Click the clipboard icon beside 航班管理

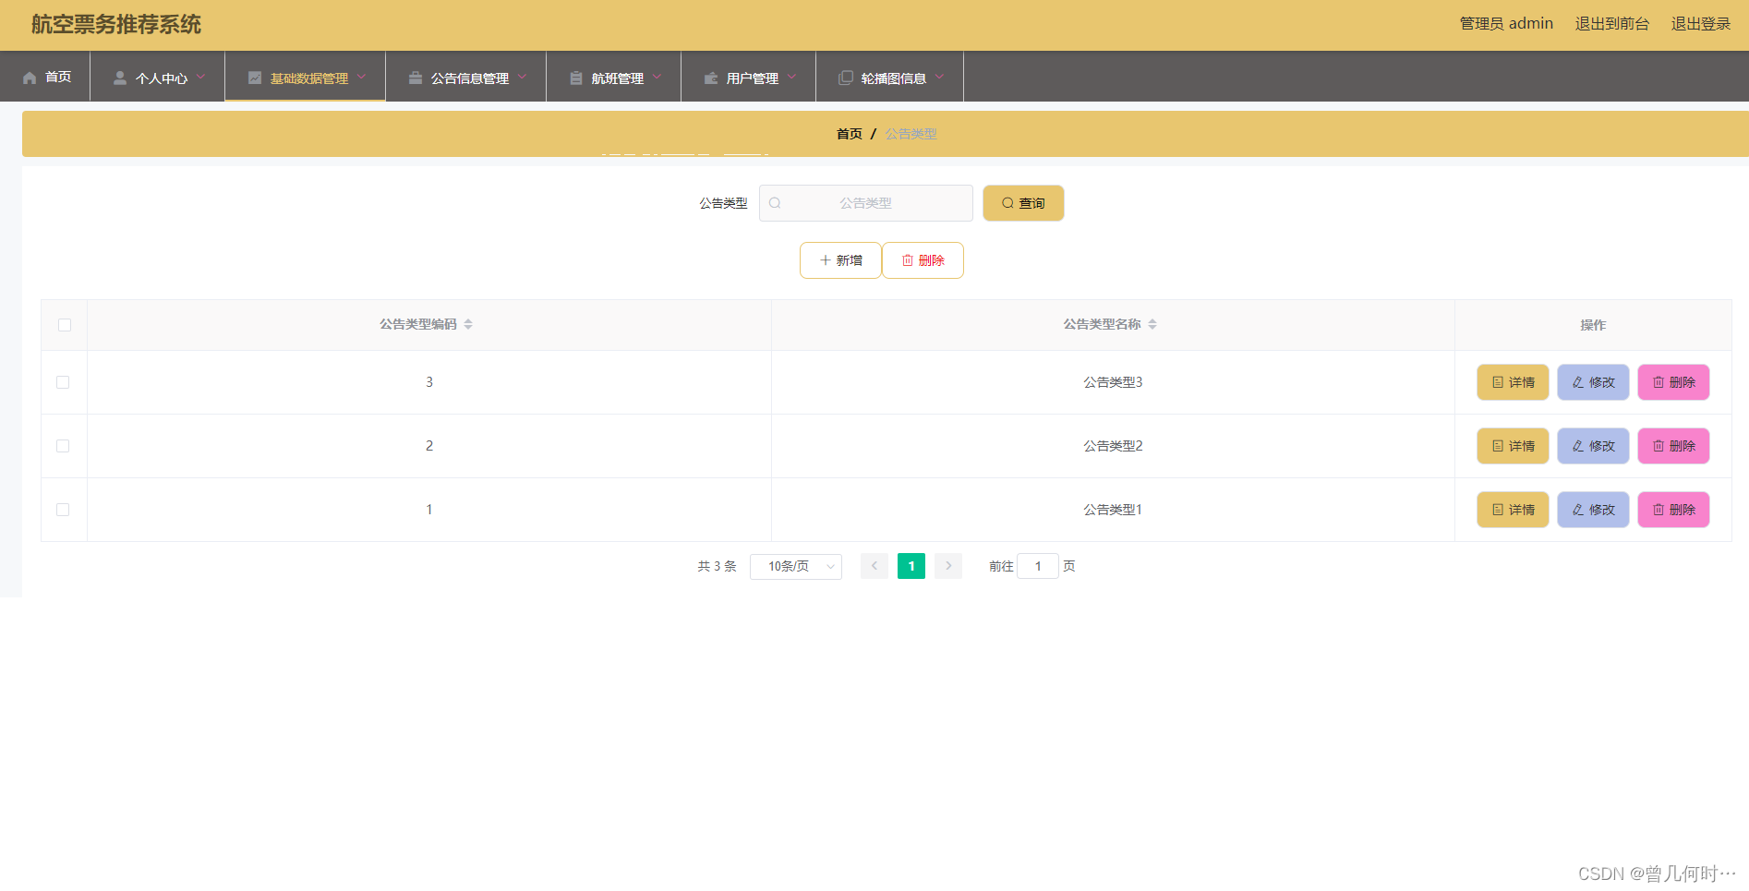576,78
